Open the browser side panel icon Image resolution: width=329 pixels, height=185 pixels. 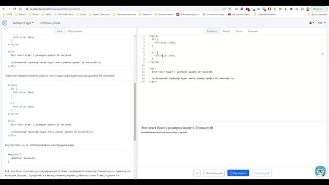[302, 9]
